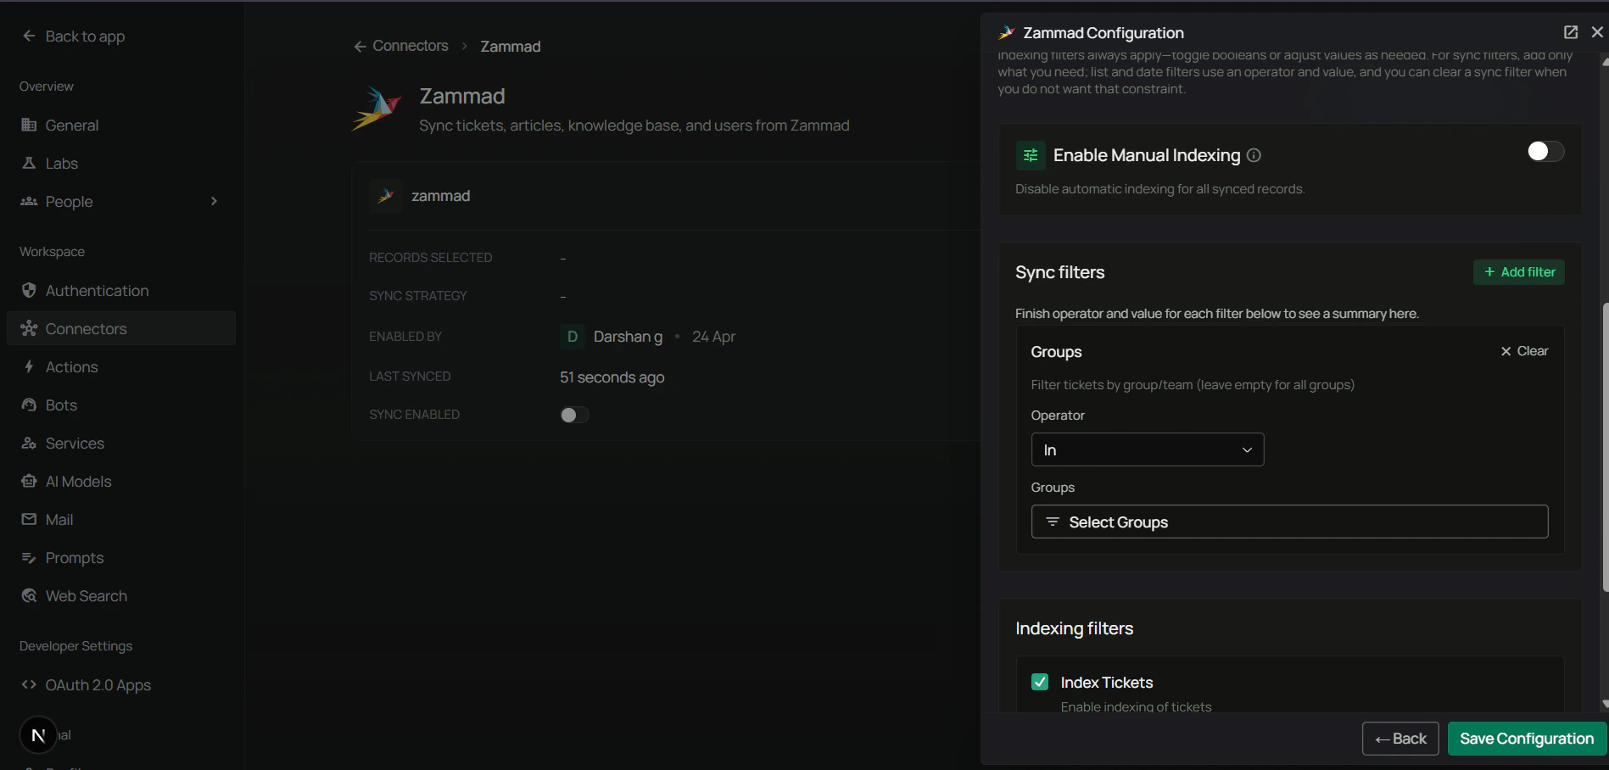This screenshot has height=770, width=1609.
Task: Open the Labs menu item
Action: tap(121, 163)
